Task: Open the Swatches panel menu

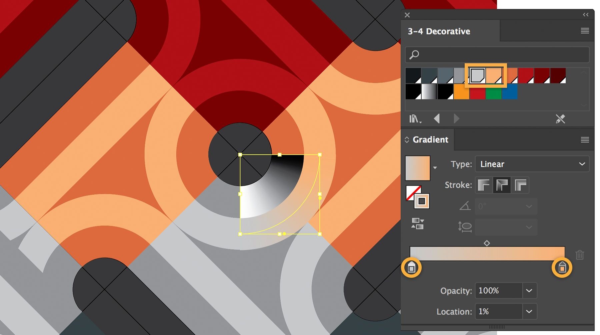Action: click(584, 31)
